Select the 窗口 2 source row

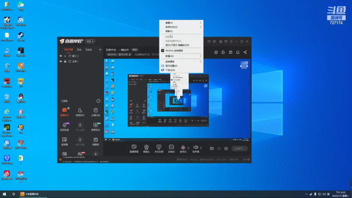click(x=81, y=56)
